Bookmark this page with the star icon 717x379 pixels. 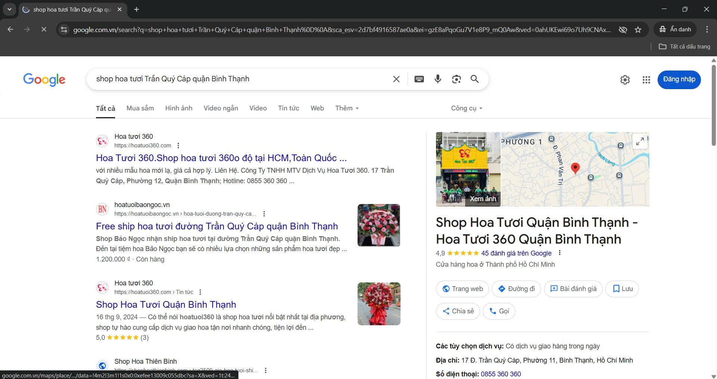click(638, 29)
